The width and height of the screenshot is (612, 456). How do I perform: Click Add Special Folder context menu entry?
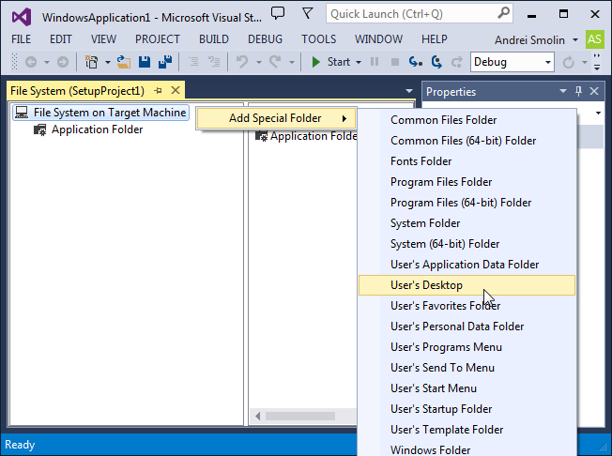pyautogui.click(x=276, y=118)
